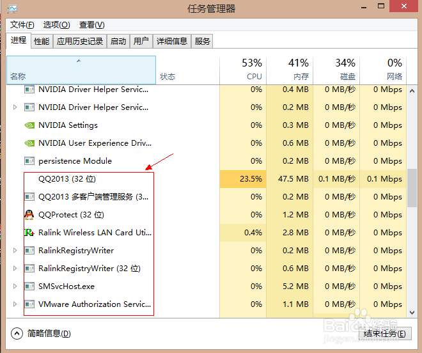Viewport: 422px width, 353px height.
Task: Maximize the Task Manager window
Action: [x=381, y=6]
